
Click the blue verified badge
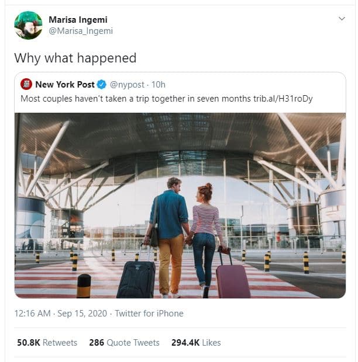click(x=101, y=85)
